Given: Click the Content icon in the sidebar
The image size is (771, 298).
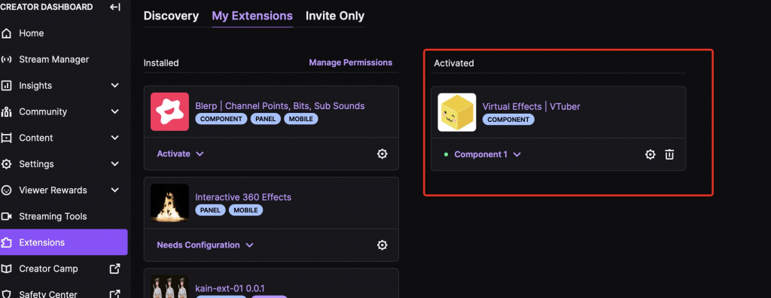Looking at the screenshot, I should 6,138.
